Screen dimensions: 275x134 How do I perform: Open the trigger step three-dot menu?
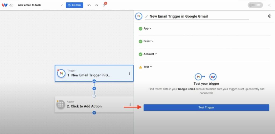pos(130,73)
